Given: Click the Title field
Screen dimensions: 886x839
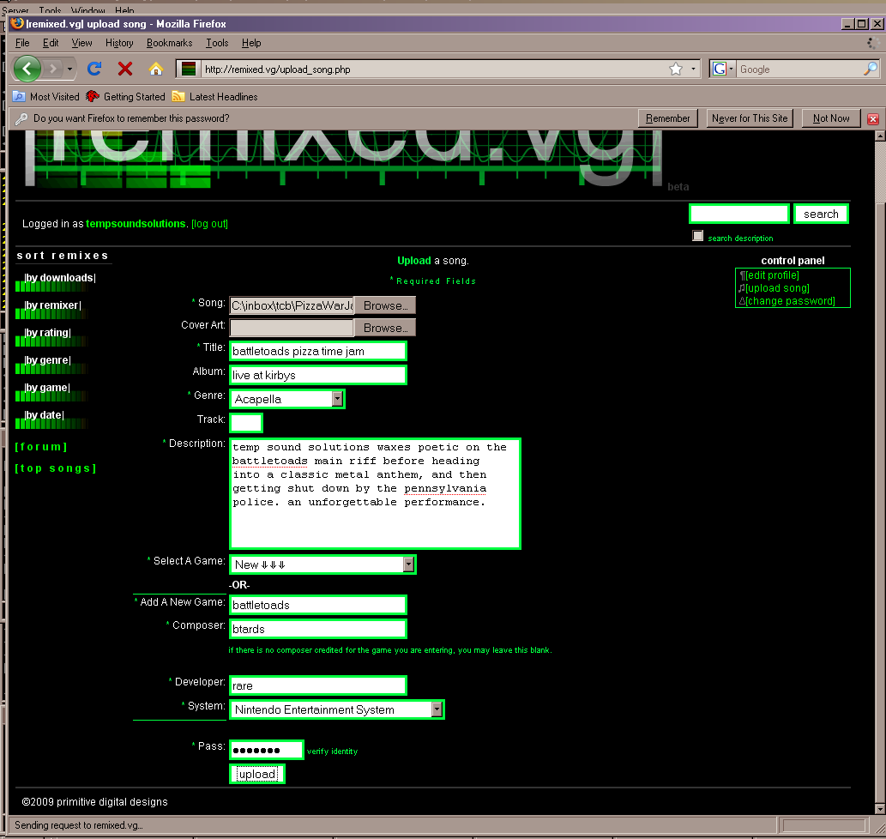Looking at the screenshot, I should pos(318,351).
